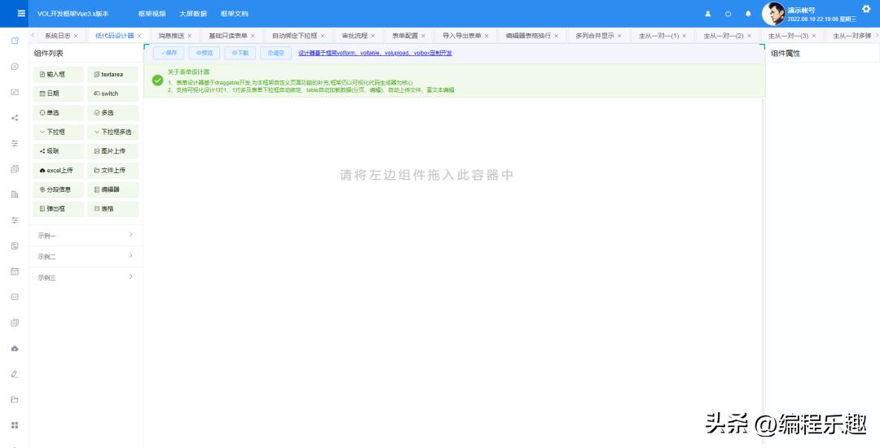
Task: Select the switch component
Action: [x=112, y=94]
